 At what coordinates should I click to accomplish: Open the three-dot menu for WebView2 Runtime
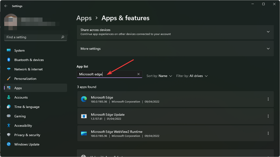[x=268, y=133]
